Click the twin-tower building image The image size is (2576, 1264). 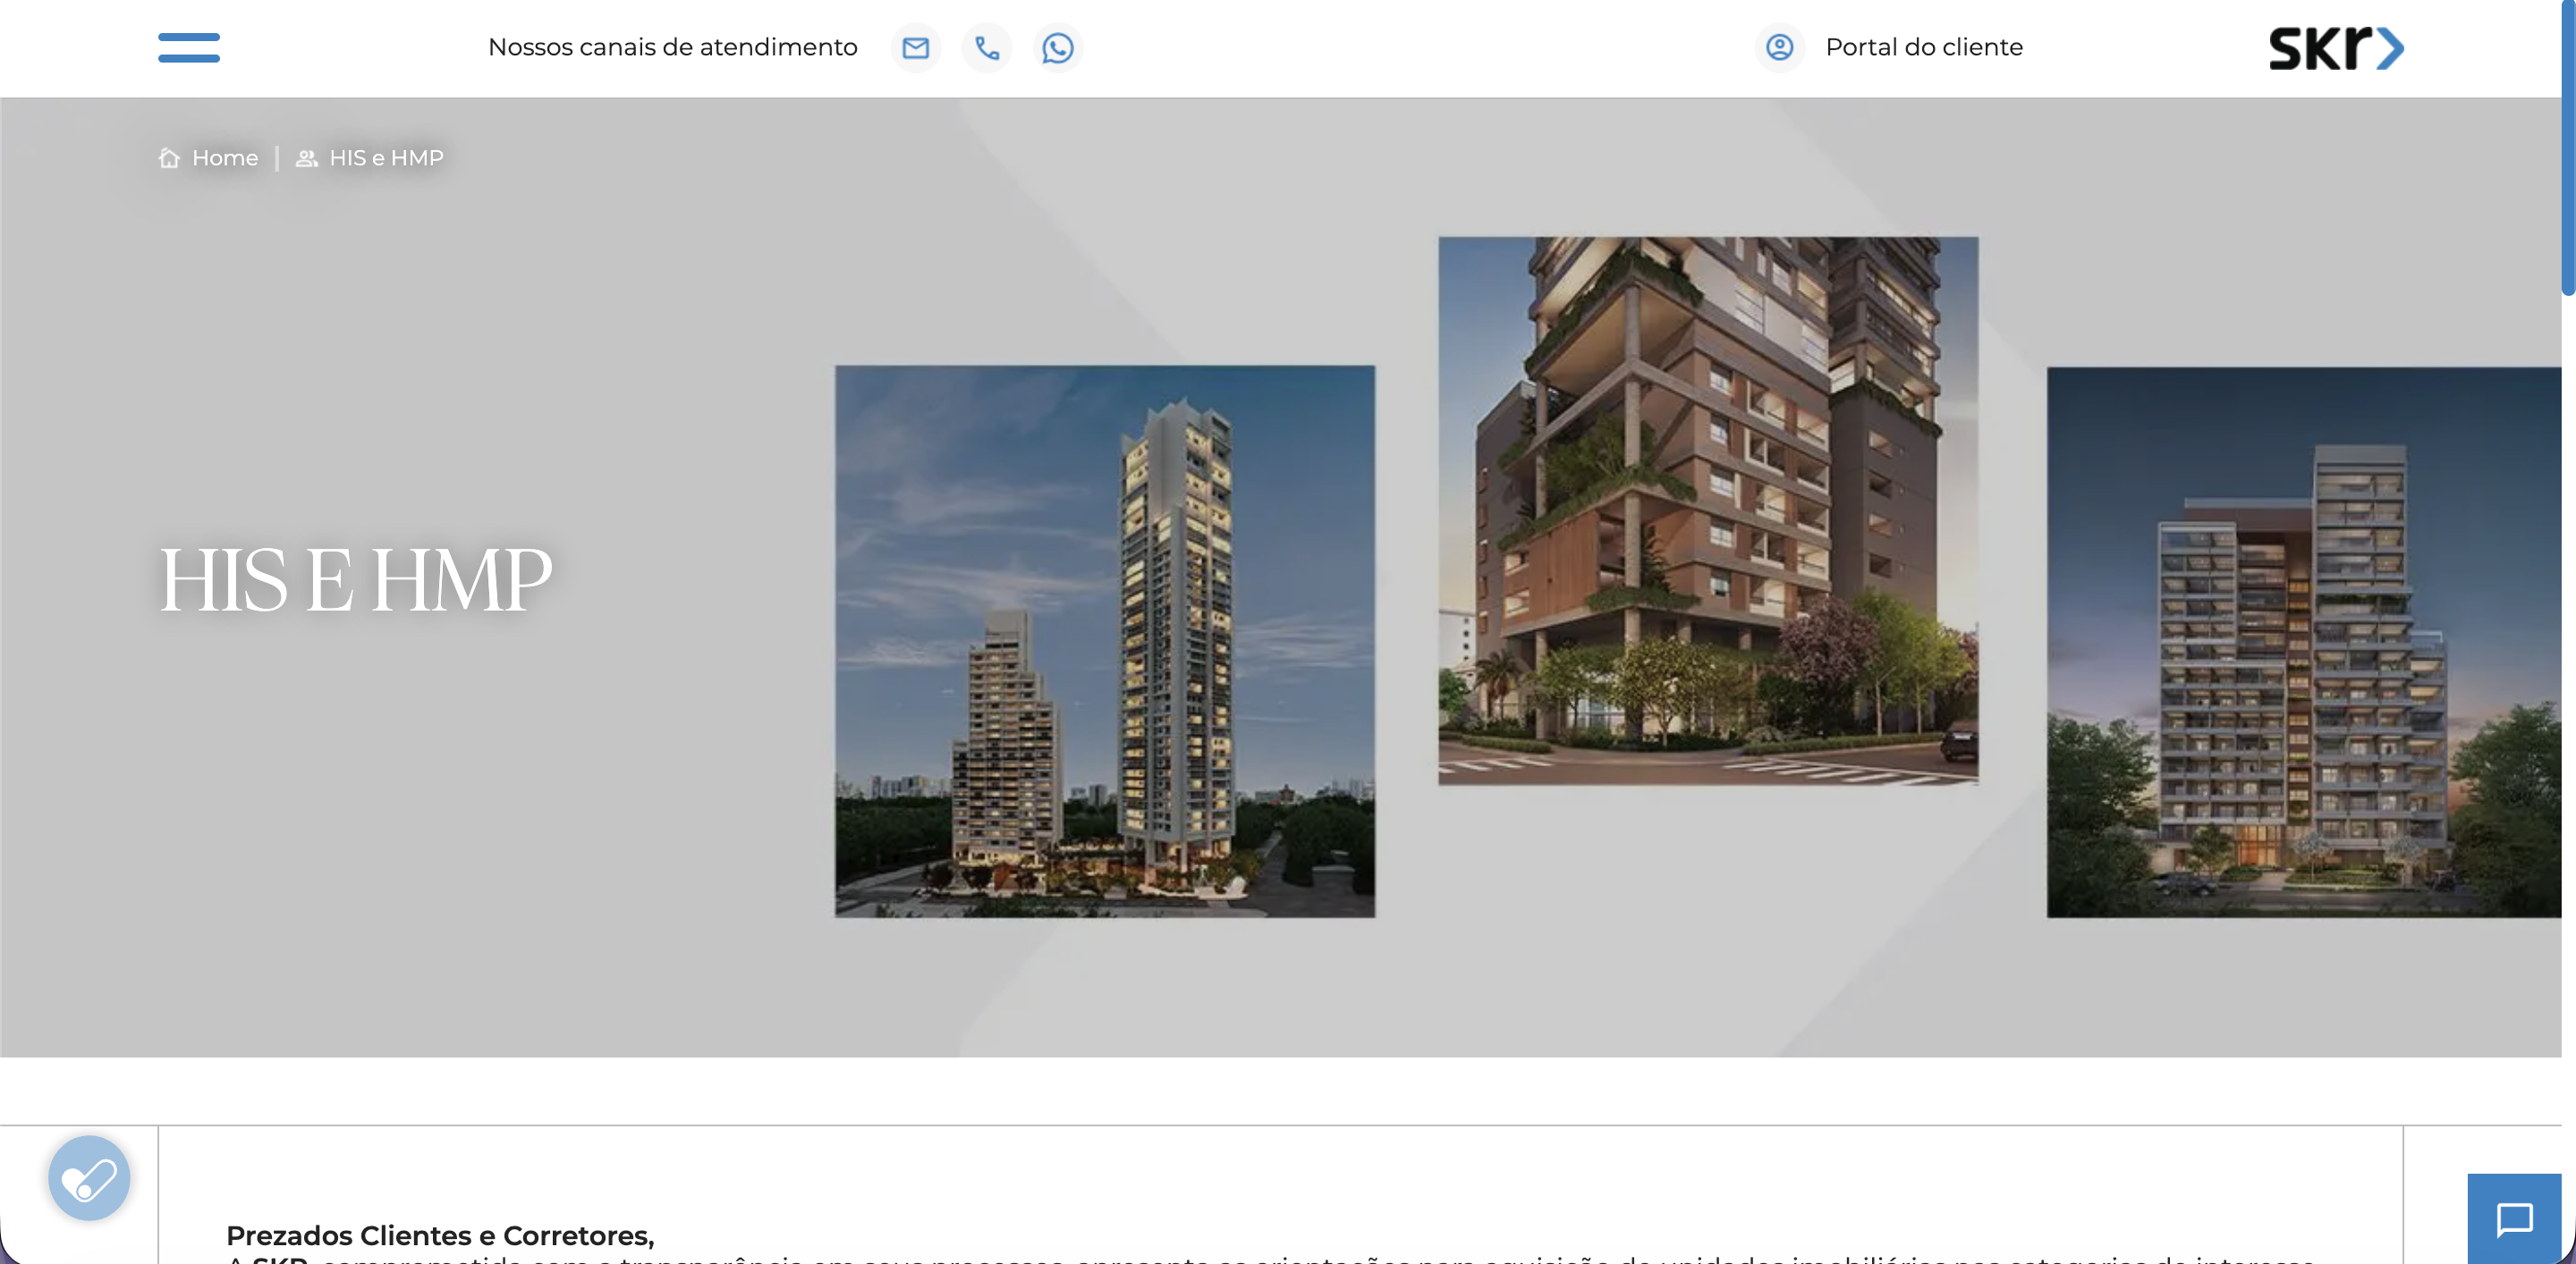[x=1104, y=641]
